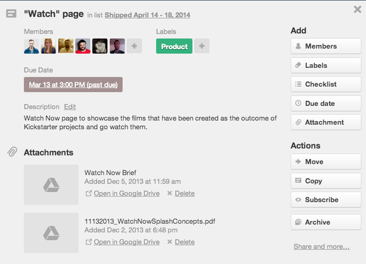
Task: Open the Shipped April 14 - 18 list link
Action: coord(147,15)
